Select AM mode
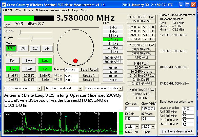 [47, 48]
